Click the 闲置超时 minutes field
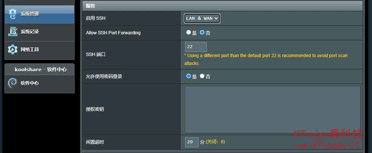The image size is (372, 153). tap(191, 142)
